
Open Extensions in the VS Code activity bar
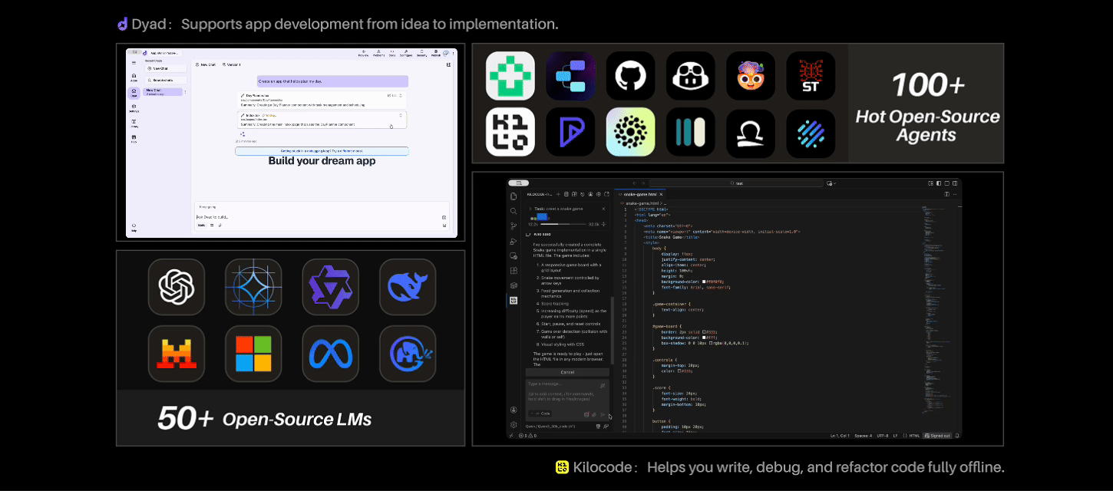pos(514,271)
